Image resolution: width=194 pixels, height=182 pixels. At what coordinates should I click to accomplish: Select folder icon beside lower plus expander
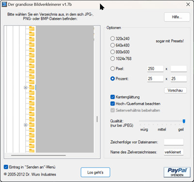pos(32,125)
